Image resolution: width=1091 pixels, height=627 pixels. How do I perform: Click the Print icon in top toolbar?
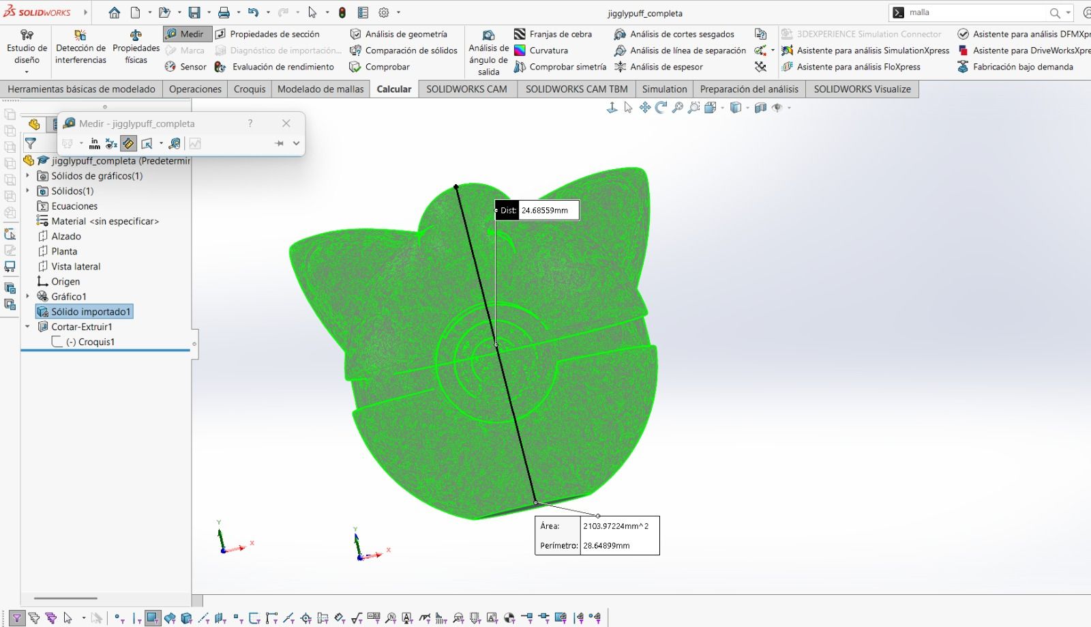(224, 12)
